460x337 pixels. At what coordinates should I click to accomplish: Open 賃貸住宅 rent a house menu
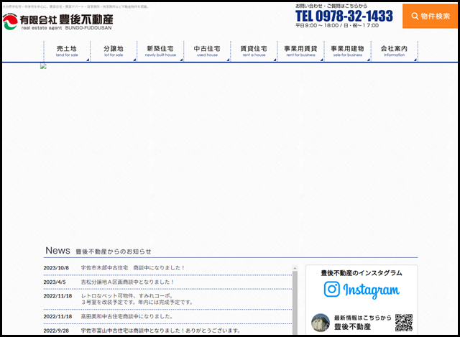(x=254, y=51)
